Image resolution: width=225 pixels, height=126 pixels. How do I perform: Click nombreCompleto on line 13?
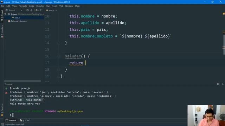[x=97, y=36]
